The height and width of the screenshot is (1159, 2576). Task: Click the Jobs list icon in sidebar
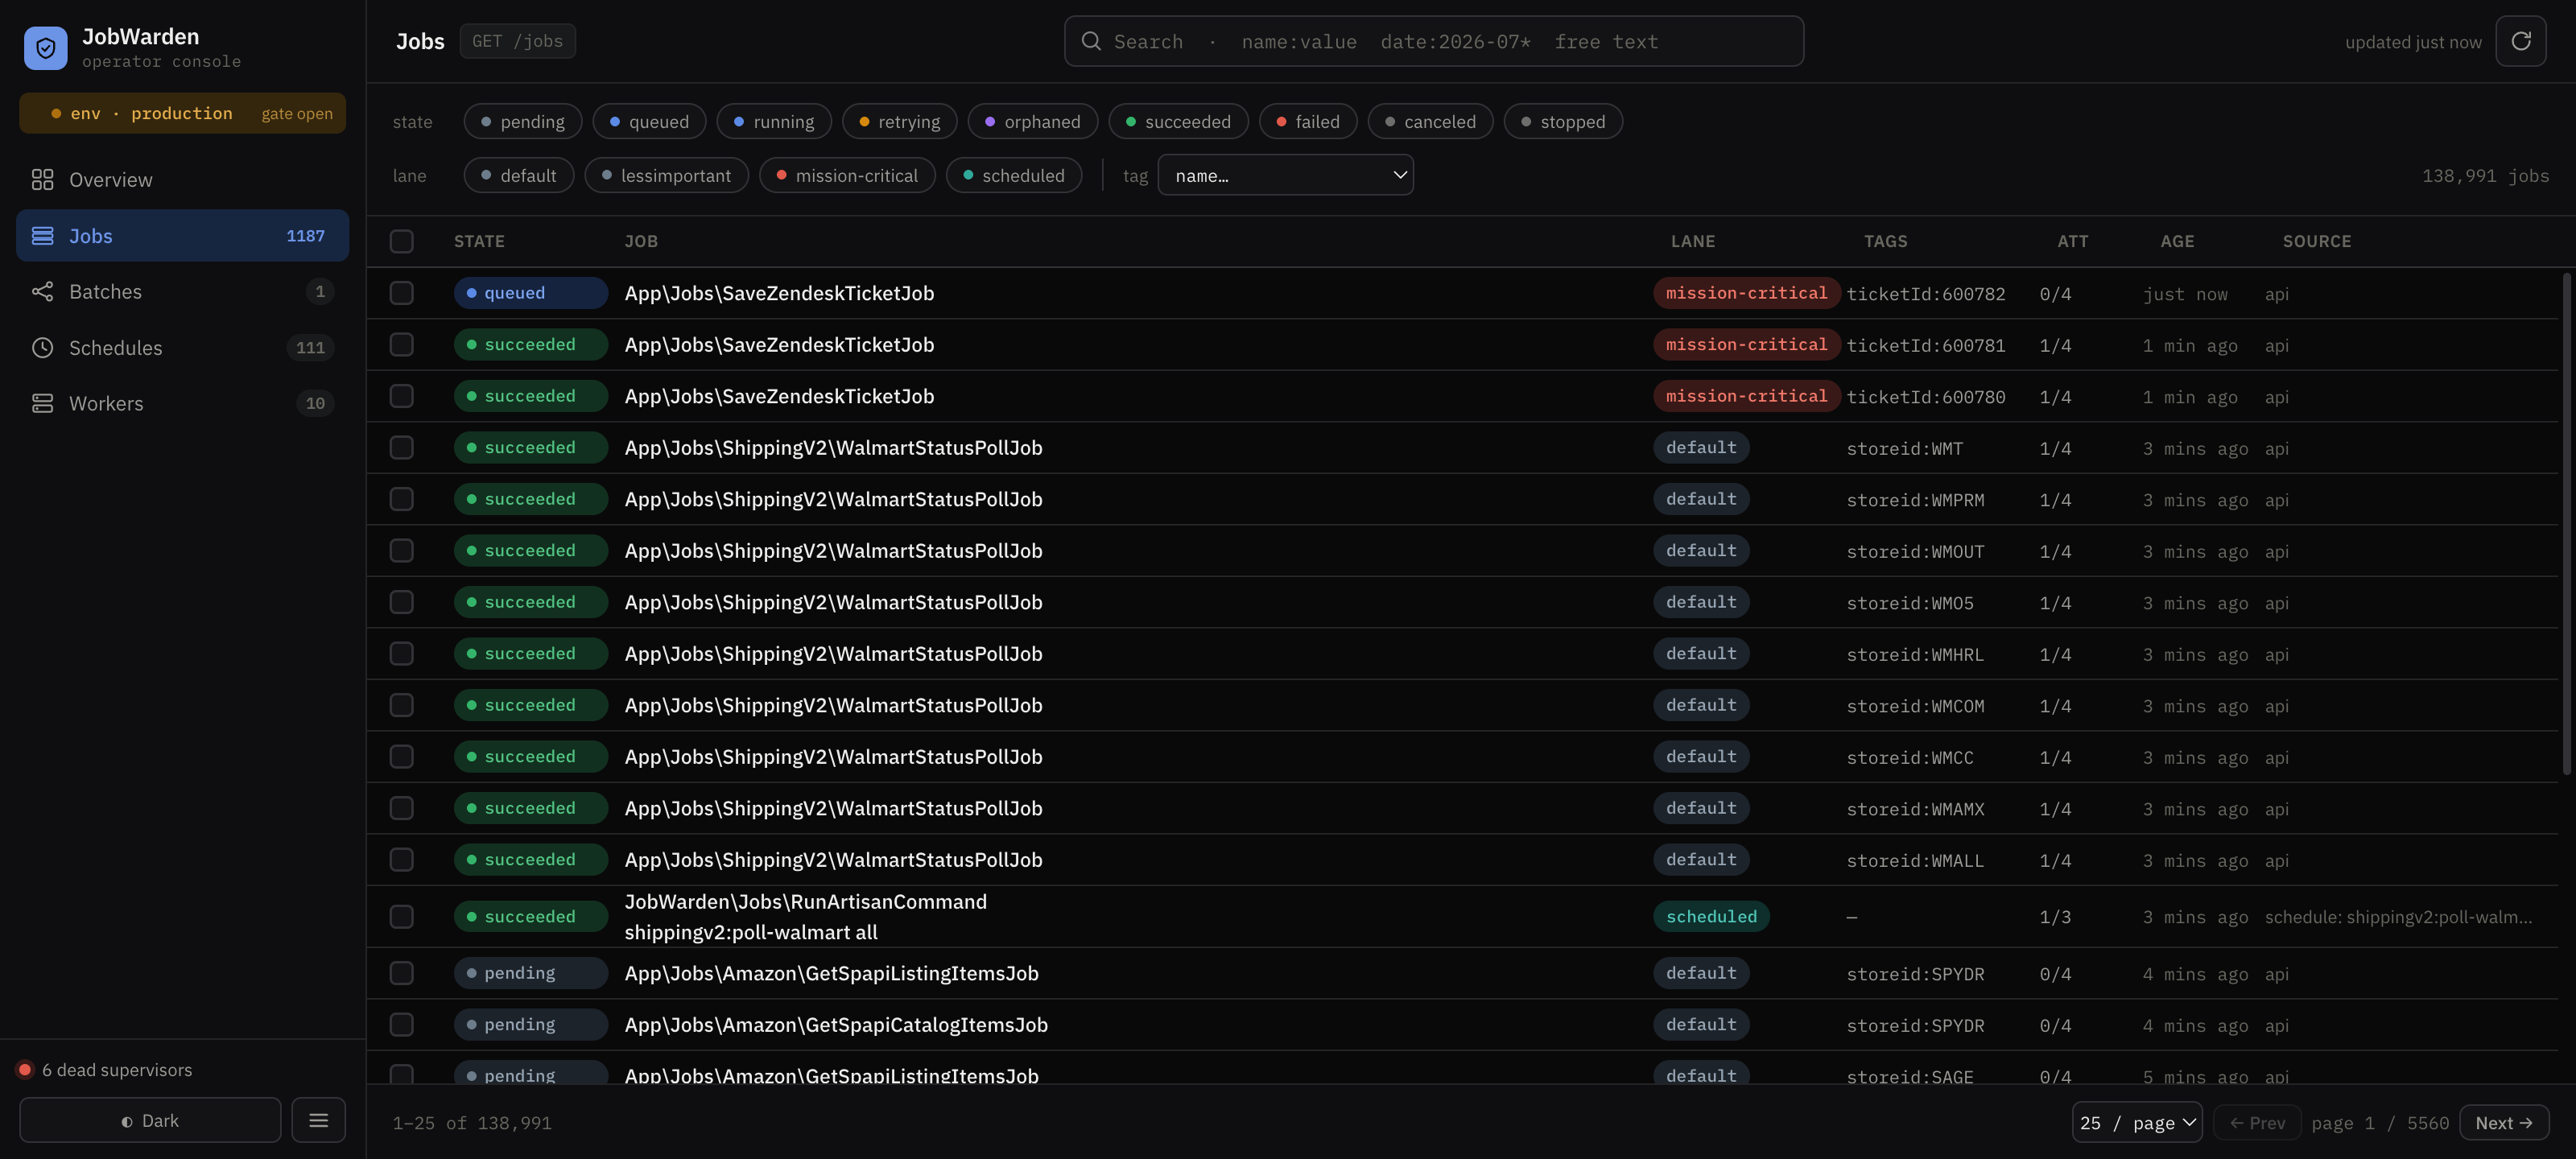42,236
